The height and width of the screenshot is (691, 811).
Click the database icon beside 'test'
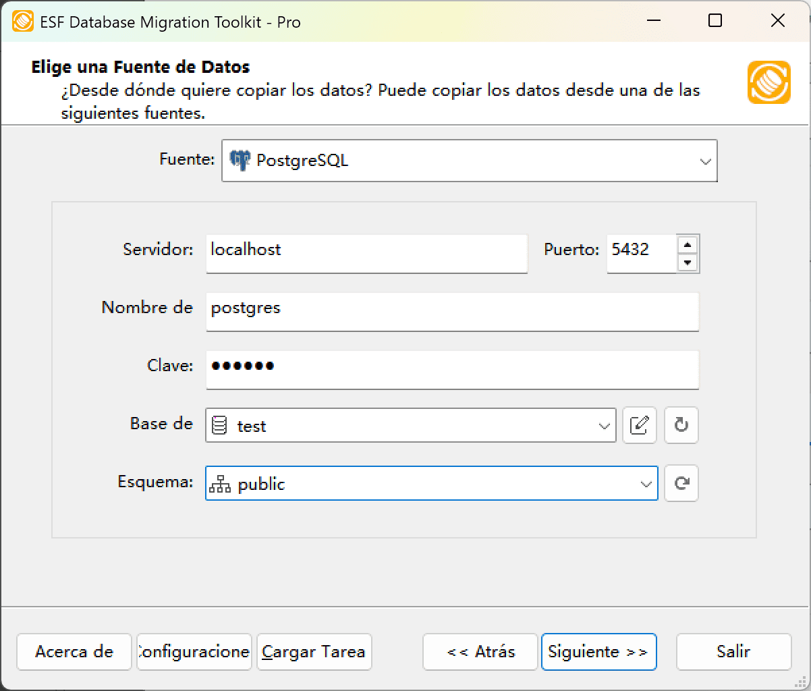click(x=221, y=425)
